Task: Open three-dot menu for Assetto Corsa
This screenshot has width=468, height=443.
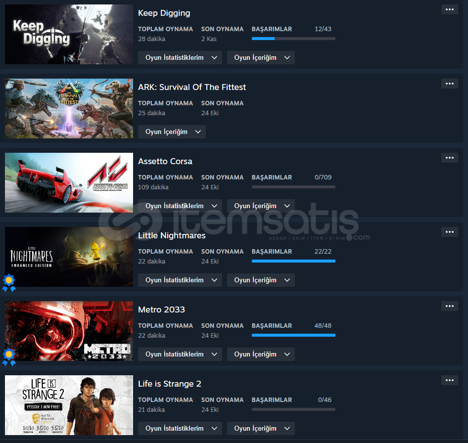Action: coord(450,158)
